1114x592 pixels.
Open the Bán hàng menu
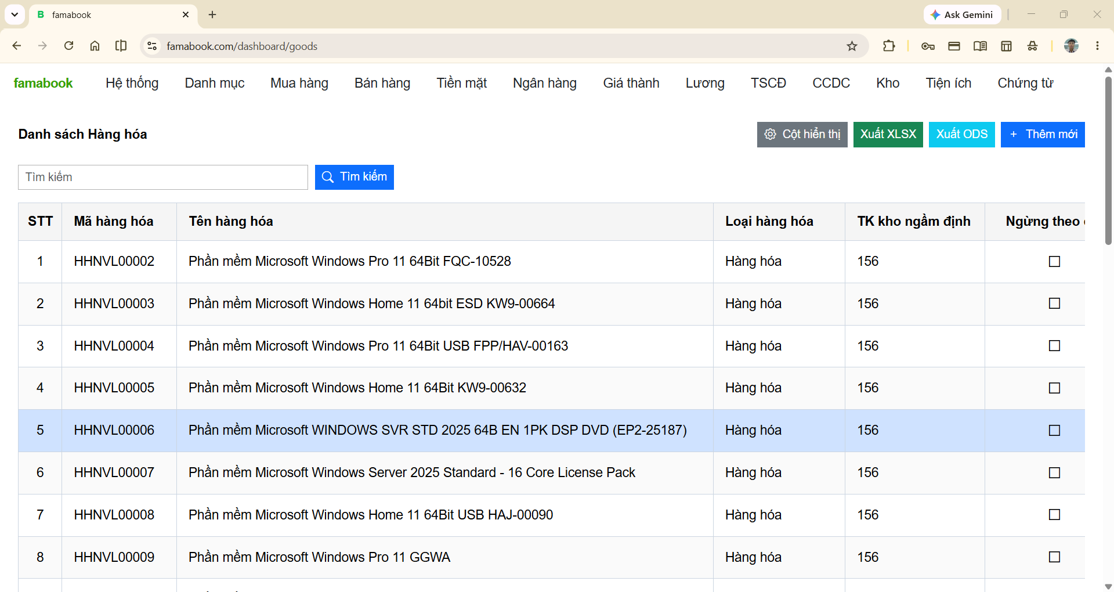382,83
